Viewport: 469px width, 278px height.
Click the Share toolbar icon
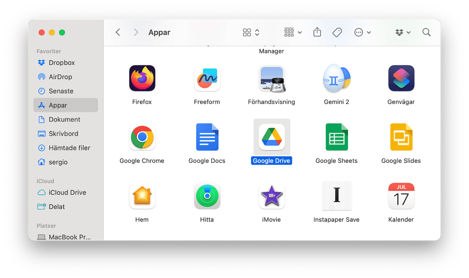click(317, 32)
